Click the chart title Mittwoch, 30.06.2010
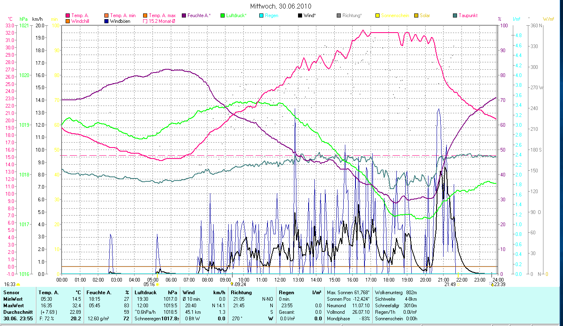 tap(280, 6)
